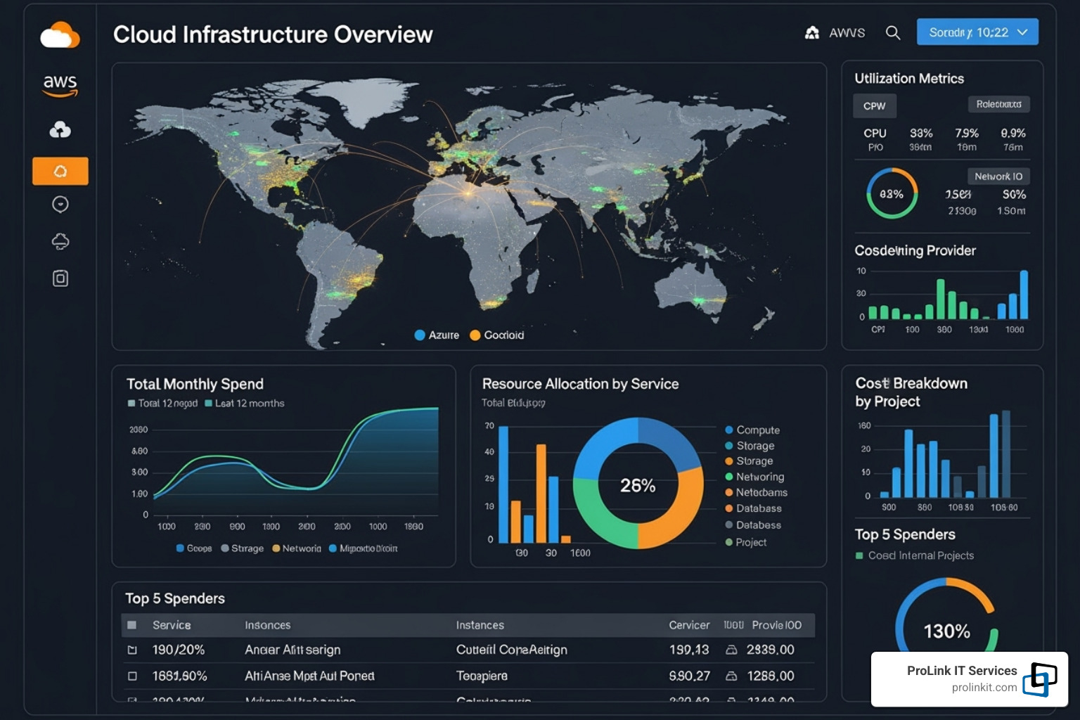
Task: Click the AWVS label in the header
Action: coord(847,32)
